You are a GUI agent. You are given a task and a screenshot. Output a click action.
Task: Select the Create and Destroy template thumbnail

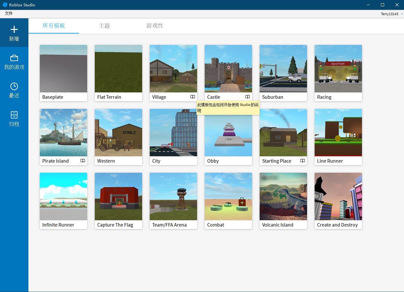click(338, 196)
